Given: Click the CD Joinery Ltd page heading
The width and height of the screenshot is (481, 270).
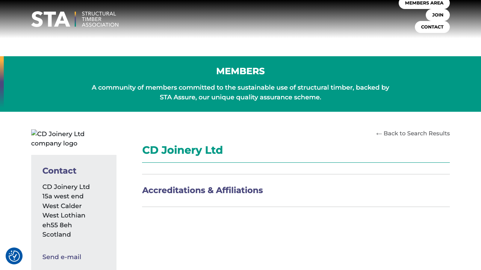Looking at the screenshot, I should [x=182, y=150].
